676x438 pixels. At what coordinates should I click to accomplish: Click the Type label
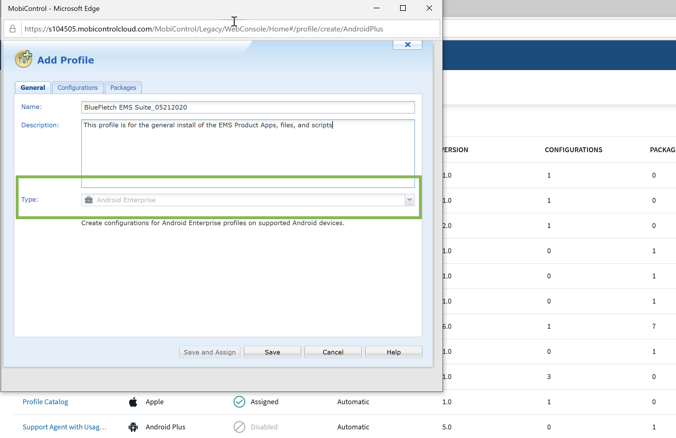tap(30, 199)
